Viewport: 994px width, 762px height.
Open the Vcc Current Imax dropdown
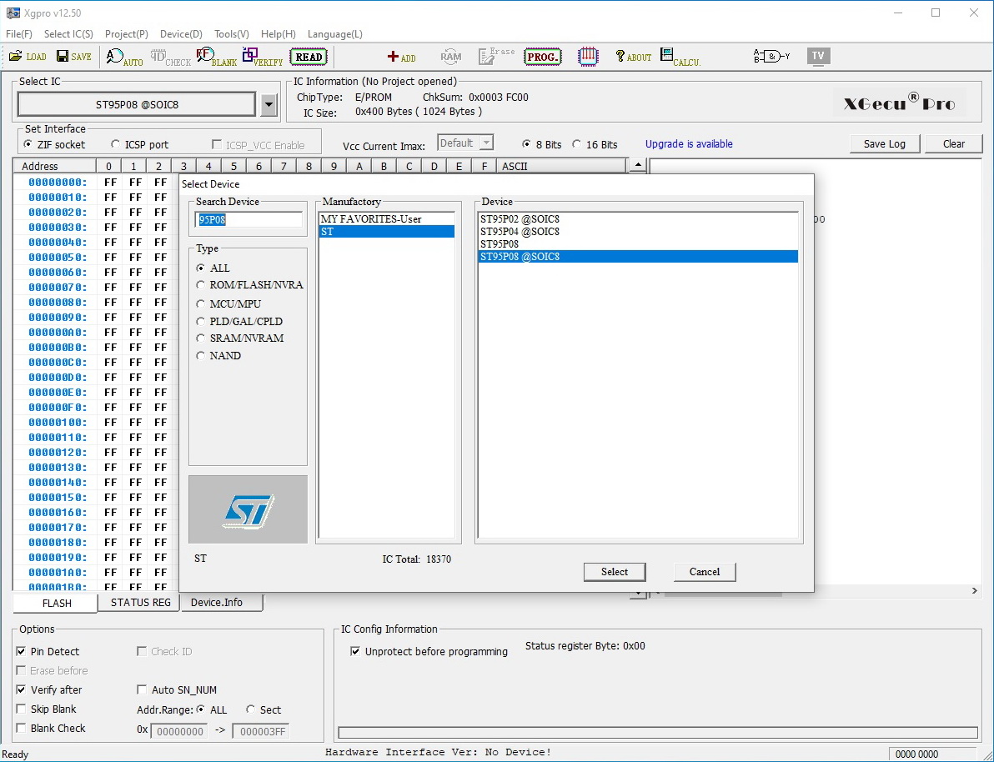[486, 143]
